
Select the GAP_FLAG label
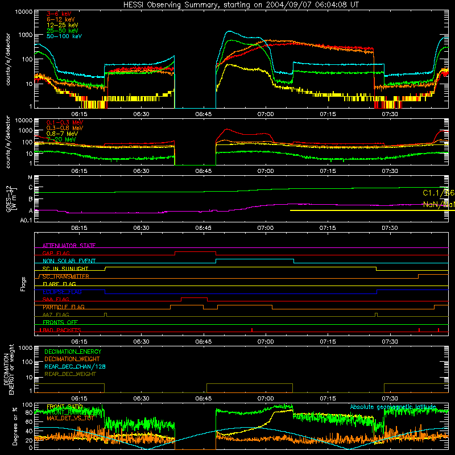click(x=56, y=253)
